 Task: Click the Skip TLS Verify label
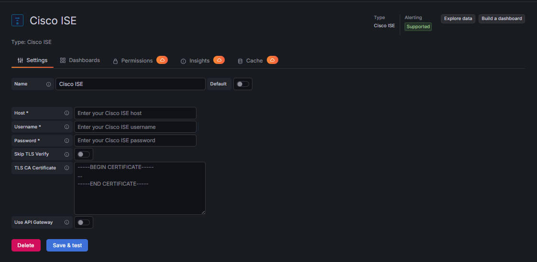click(32, 154)
